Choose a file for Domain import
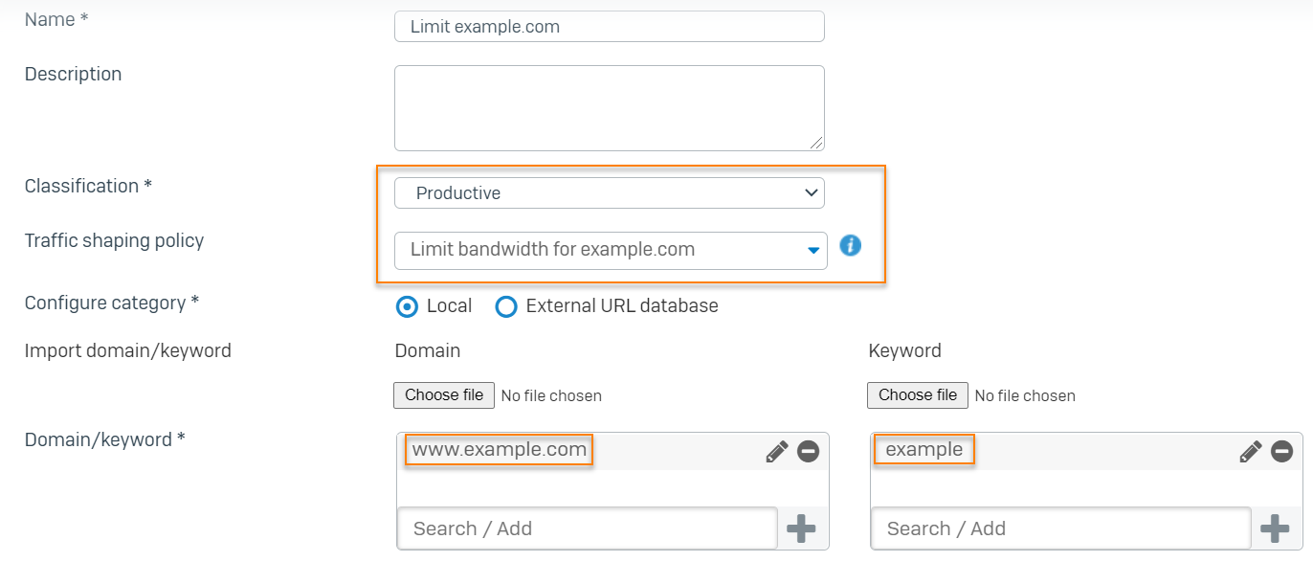Viewport: 1313px width, 562px height. (x=443, y=394)
